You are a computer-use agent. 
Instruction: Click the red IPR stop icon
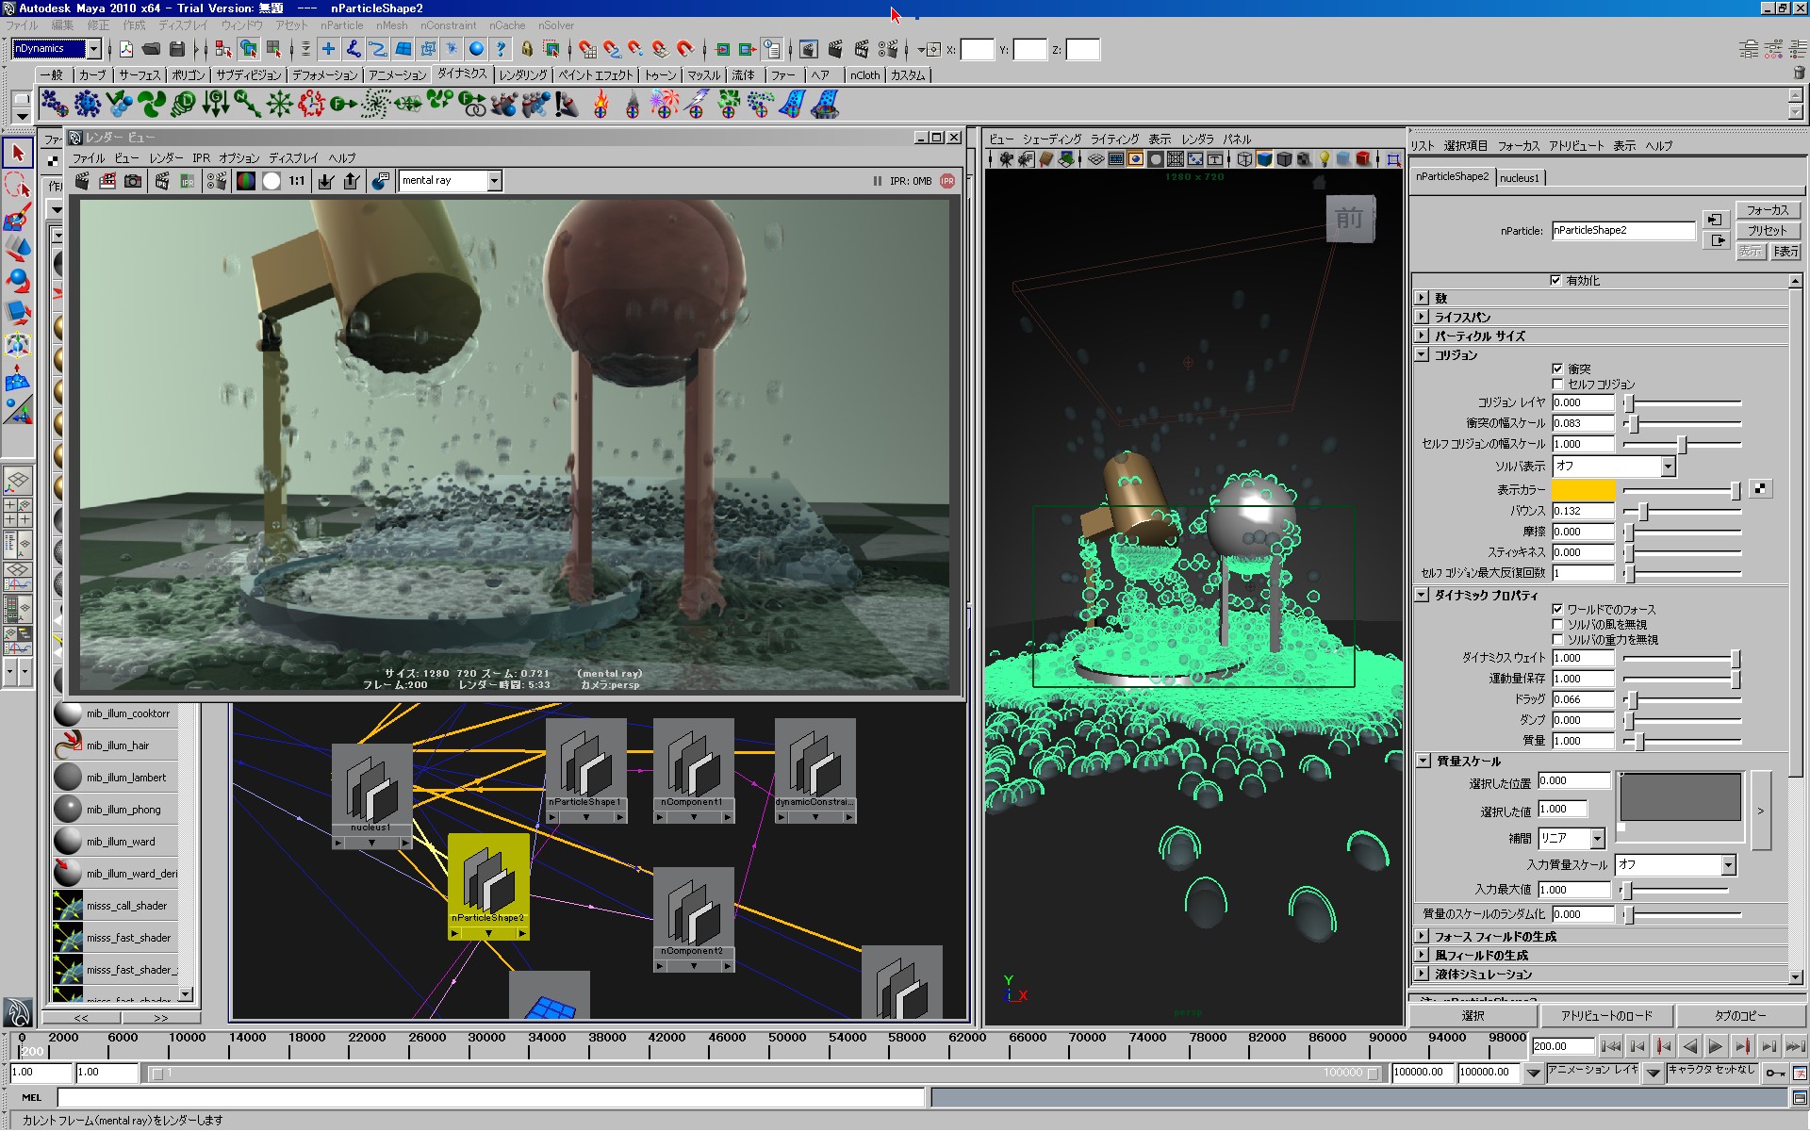pos(947,181)
